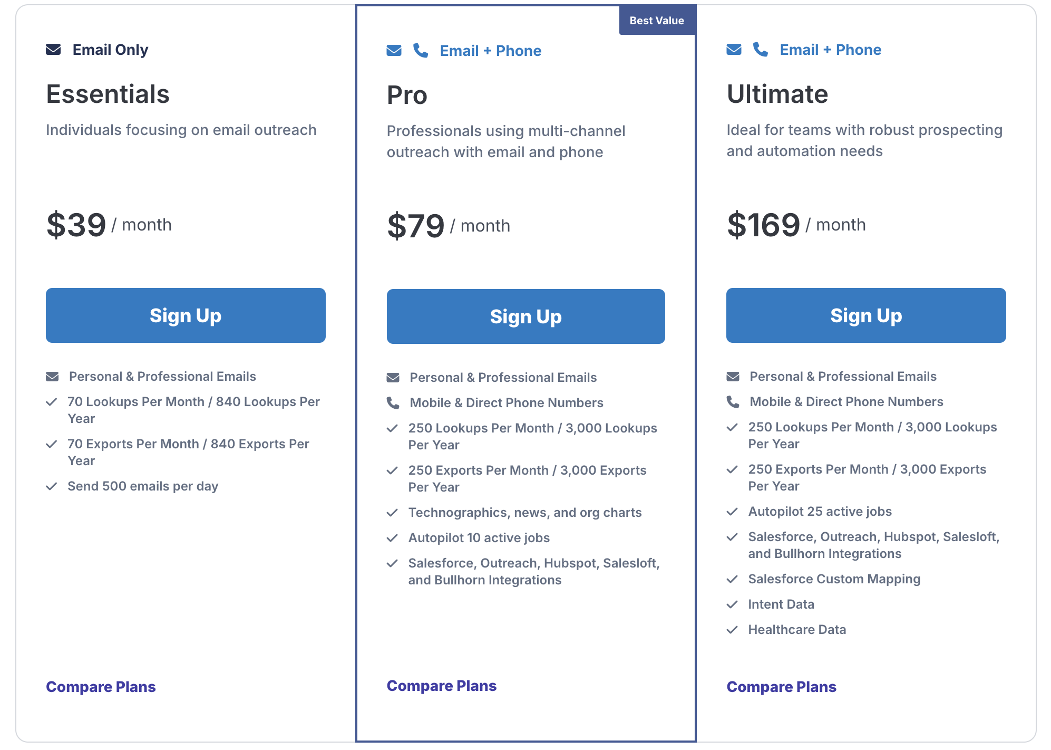This screenshot has width=1051, height=750.
Task: Click checkmark beside Healthcare Data
Action: click(732, 630)
